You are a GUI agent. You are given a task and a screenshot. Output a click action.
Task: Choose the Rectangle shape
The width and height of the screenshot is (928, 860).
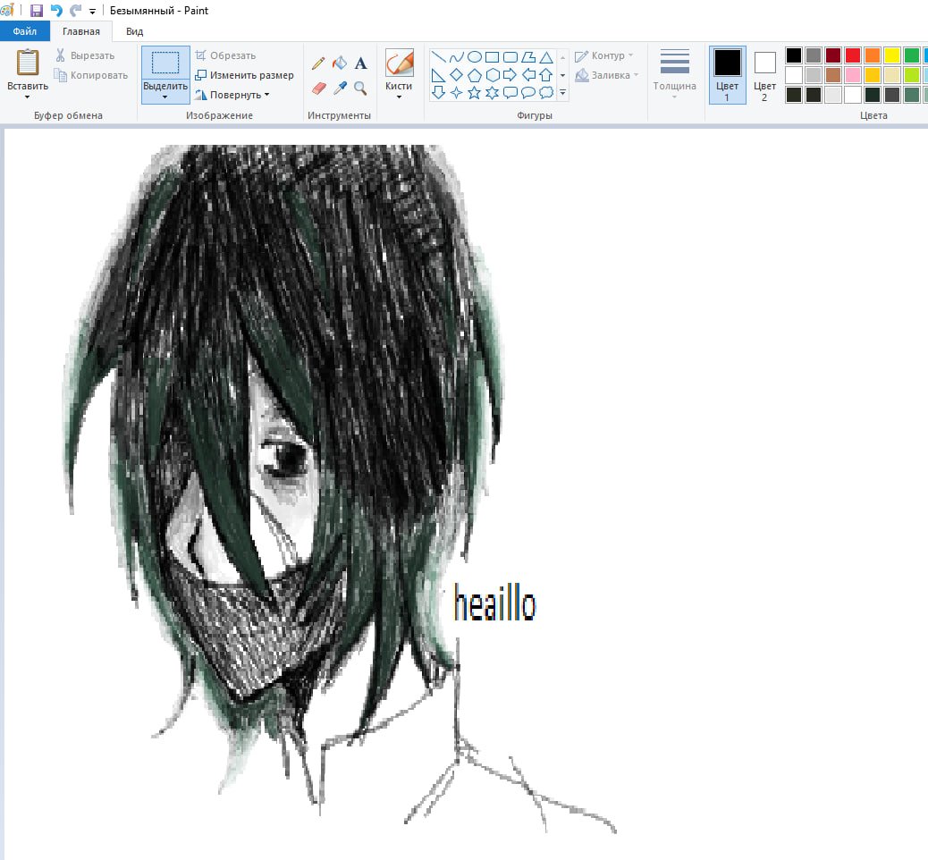pos(493,57)
